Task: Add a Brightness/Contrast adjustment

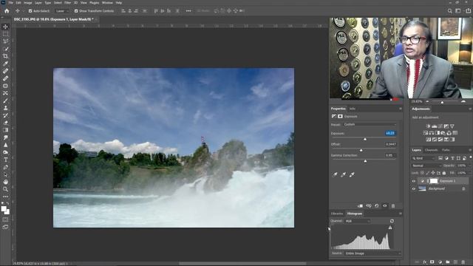Action: point(428,126)
